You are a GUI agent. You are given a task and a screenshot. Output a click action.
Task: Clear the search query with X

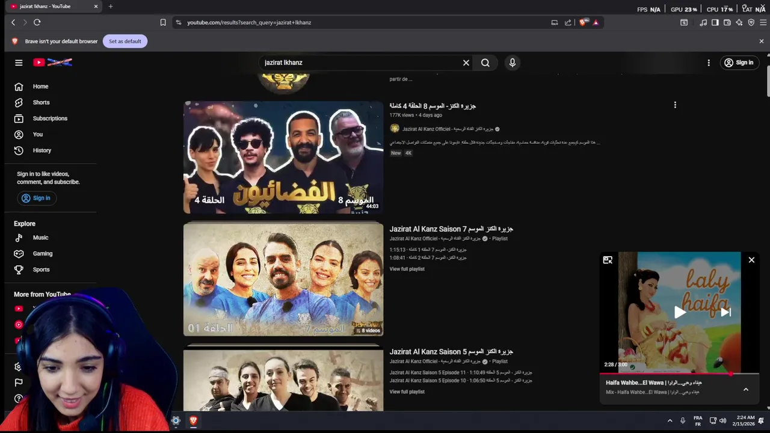466,63
